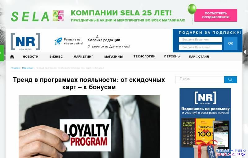Viewport: 248px width, 158px height.
Task: Click the SELA 25 years anniversary badge
Action: point(58,16)
